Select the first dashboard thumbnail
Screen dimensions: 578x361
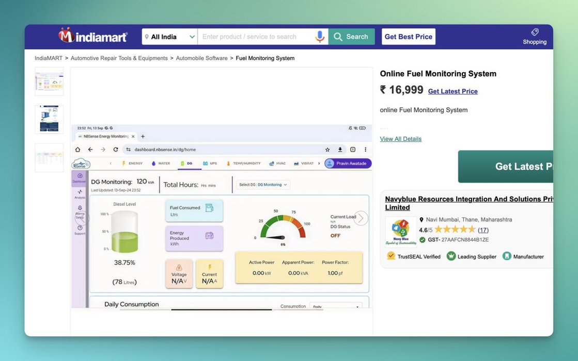pos(49,81)
